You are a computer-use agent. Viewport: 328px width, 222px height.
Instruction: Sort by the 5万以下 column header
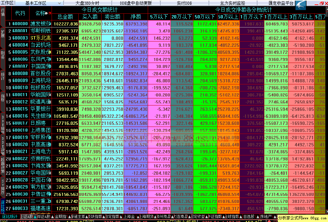click(159, 17)
